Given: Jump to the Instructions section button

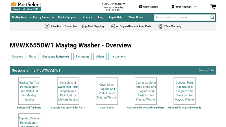Looking at the screenshot, I should pyautogui.click(x=118, y=56).
